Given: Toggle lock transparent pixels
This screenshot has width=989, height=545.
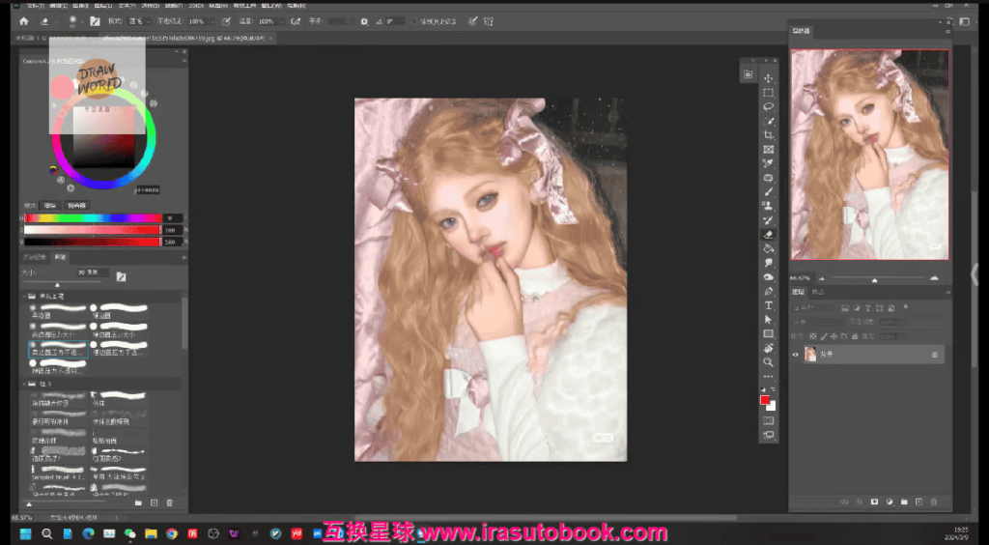Looking at the screenshot, I should 813,337.
